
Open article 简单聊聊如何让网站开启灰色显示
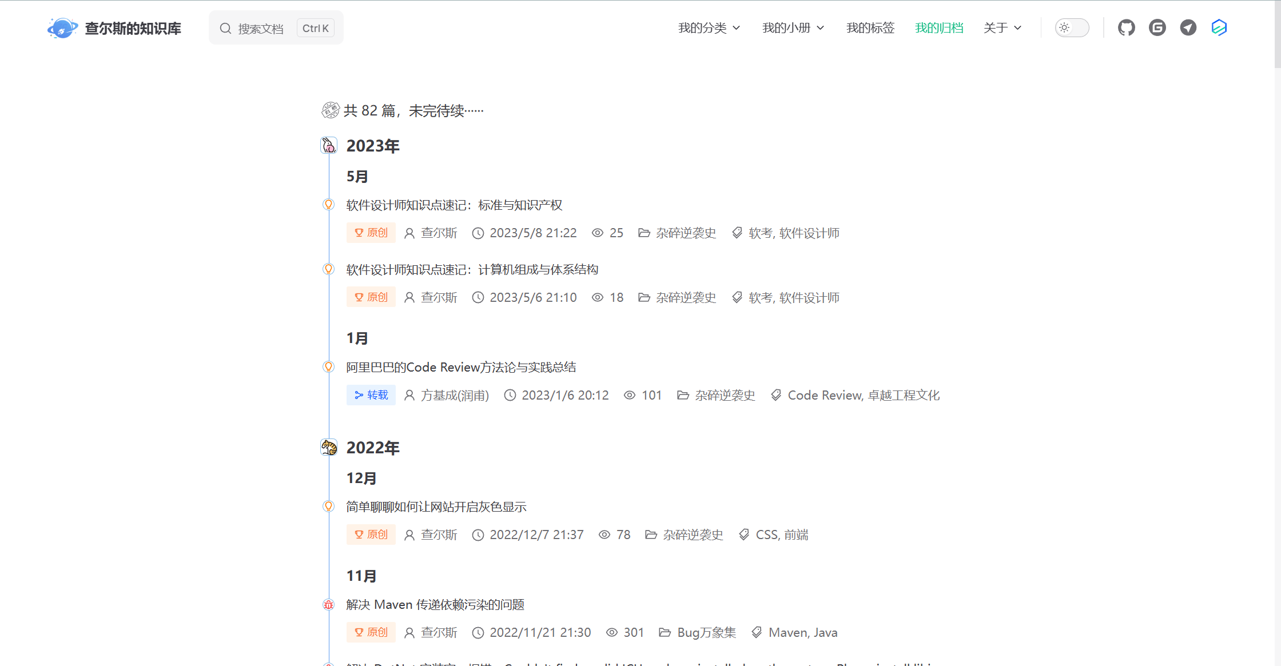[x=436, y=507]
